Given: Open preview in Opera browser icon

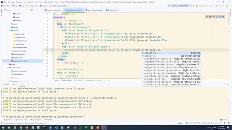Looking at the screenshot, I should 216,17.
